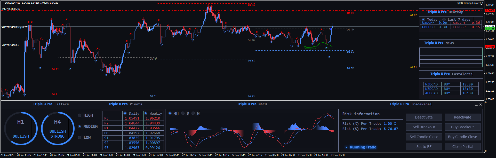The image size is (496, 158).
Task: Minimize the Triple B Pro TradePanel
Action: [x=476, y=105]
